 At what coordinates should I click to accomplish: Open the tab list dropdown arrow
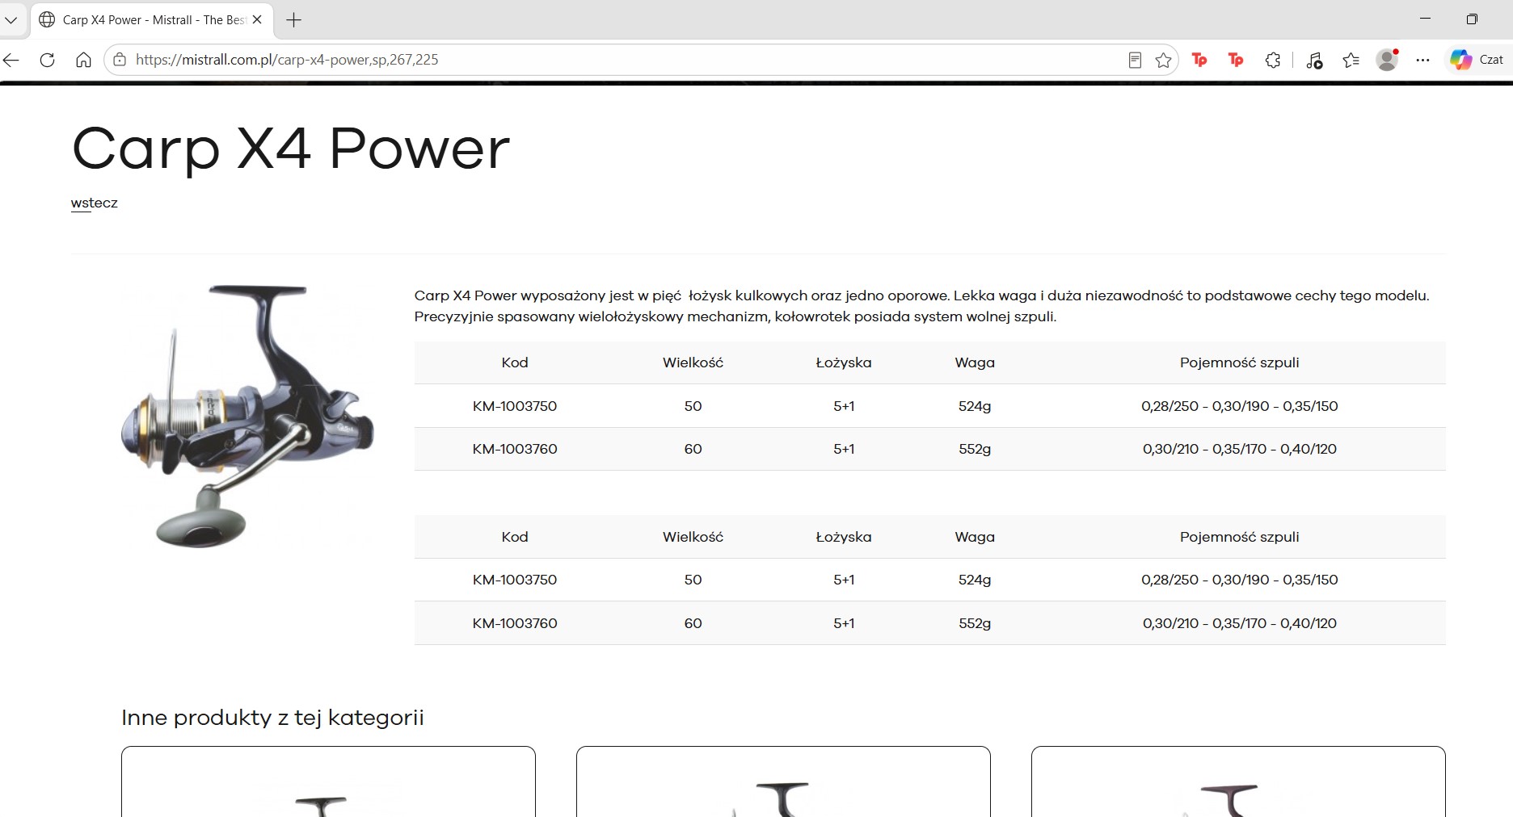point(11,20)
